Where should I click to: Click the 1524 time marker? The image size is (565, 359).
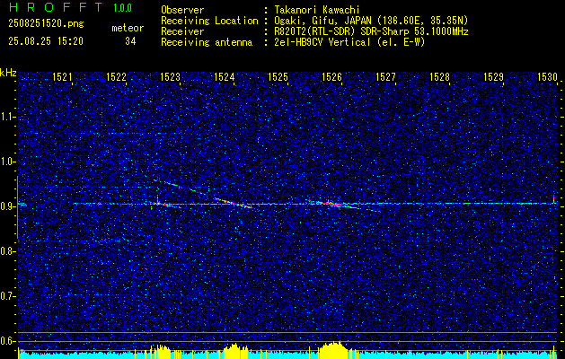(224, 76)
